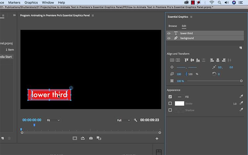The height and width of the screenshot is (155, 248).
Task: Select the lower third text layer
Action: (205, 33)
